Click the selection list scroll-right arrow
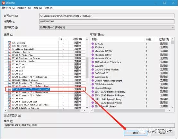The height and width of the screenshot is (139, 178). [x=84, y=110]
